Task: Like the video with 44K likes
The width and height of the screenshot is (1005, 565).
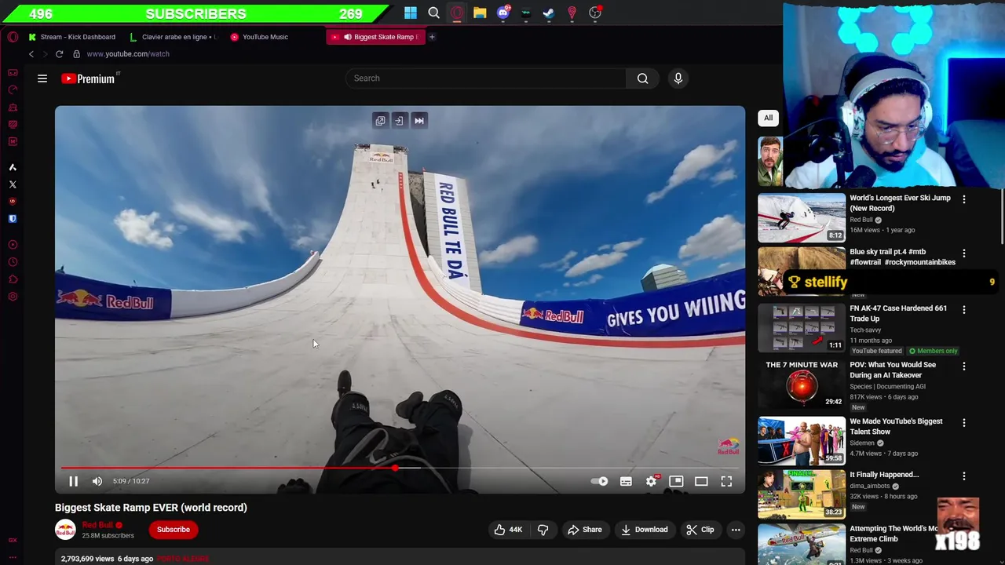Action: [x=507, y=530]
